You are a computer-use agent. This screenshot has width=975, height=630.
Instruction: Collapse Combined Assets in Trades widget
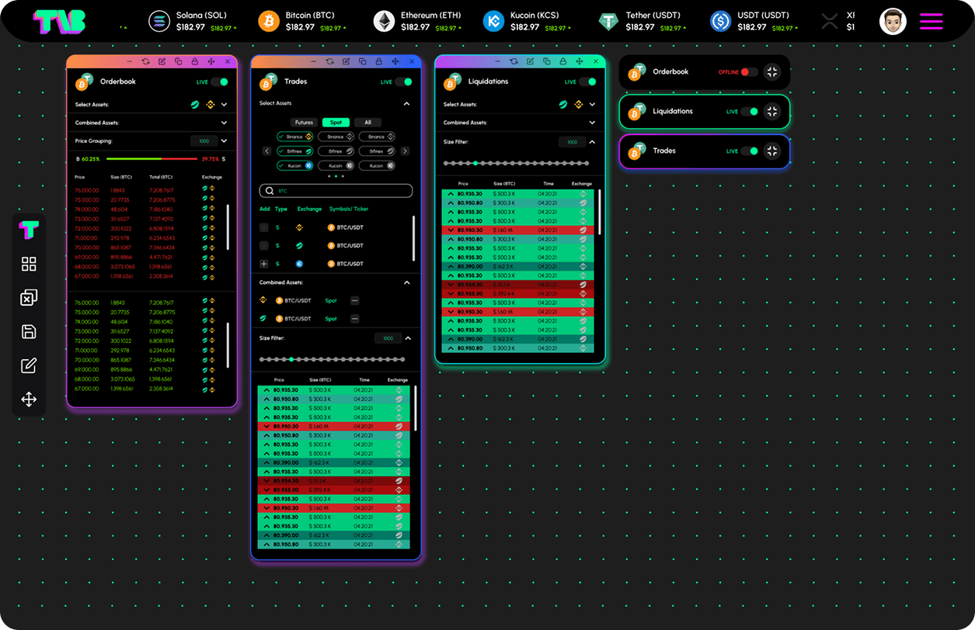click(x=407, y=282)
